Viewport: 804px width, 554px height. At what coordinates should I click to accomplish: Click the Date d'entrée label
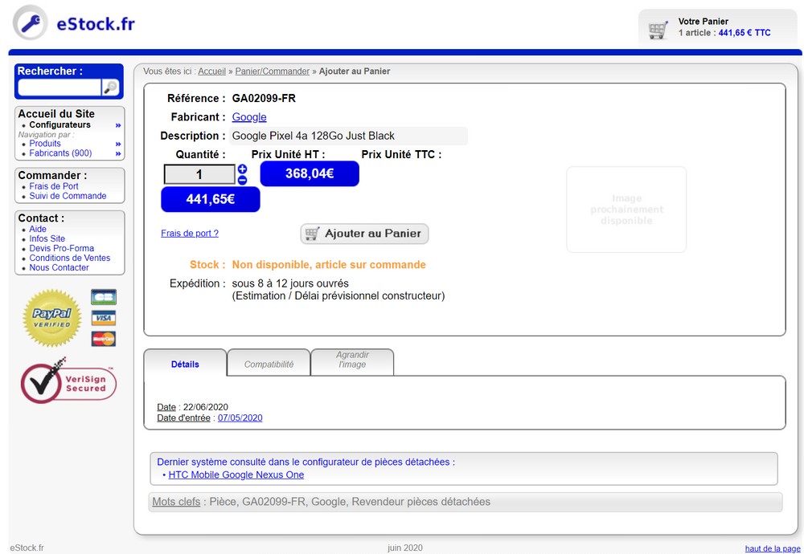pyautogui.click(x=183, y=418)
